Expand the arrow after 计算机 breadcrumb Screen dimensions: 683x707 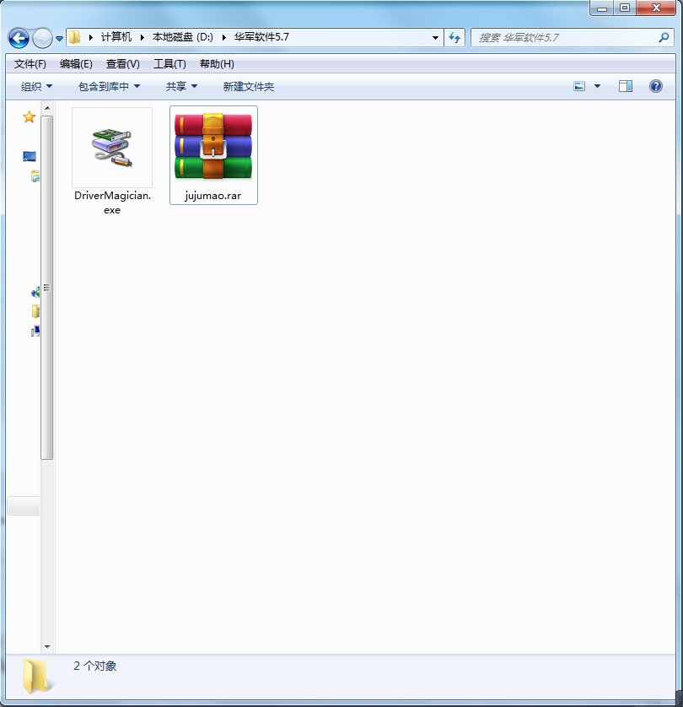pos(142,37)
